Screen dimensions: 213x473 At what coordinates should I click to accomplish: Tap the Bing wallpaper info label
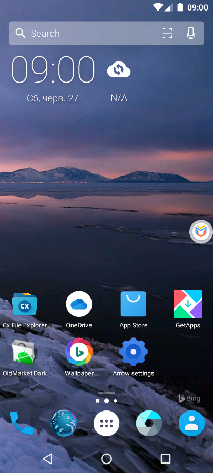[189, 398]
